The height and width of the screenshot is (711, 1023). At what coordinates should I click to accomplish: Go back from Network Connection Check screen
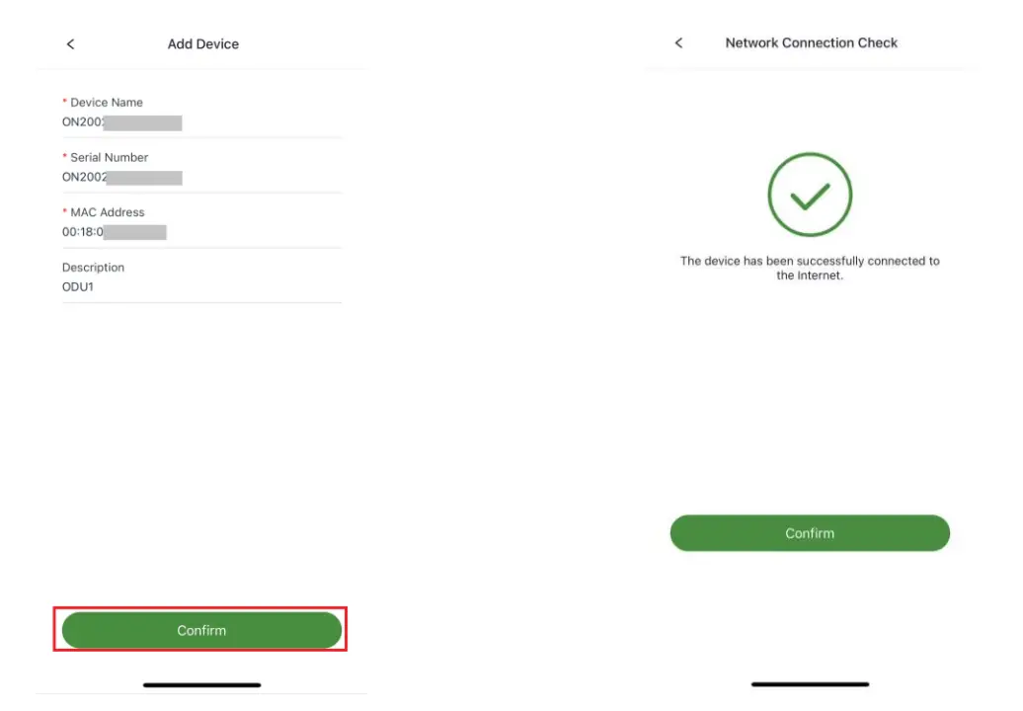click(678, 43)
